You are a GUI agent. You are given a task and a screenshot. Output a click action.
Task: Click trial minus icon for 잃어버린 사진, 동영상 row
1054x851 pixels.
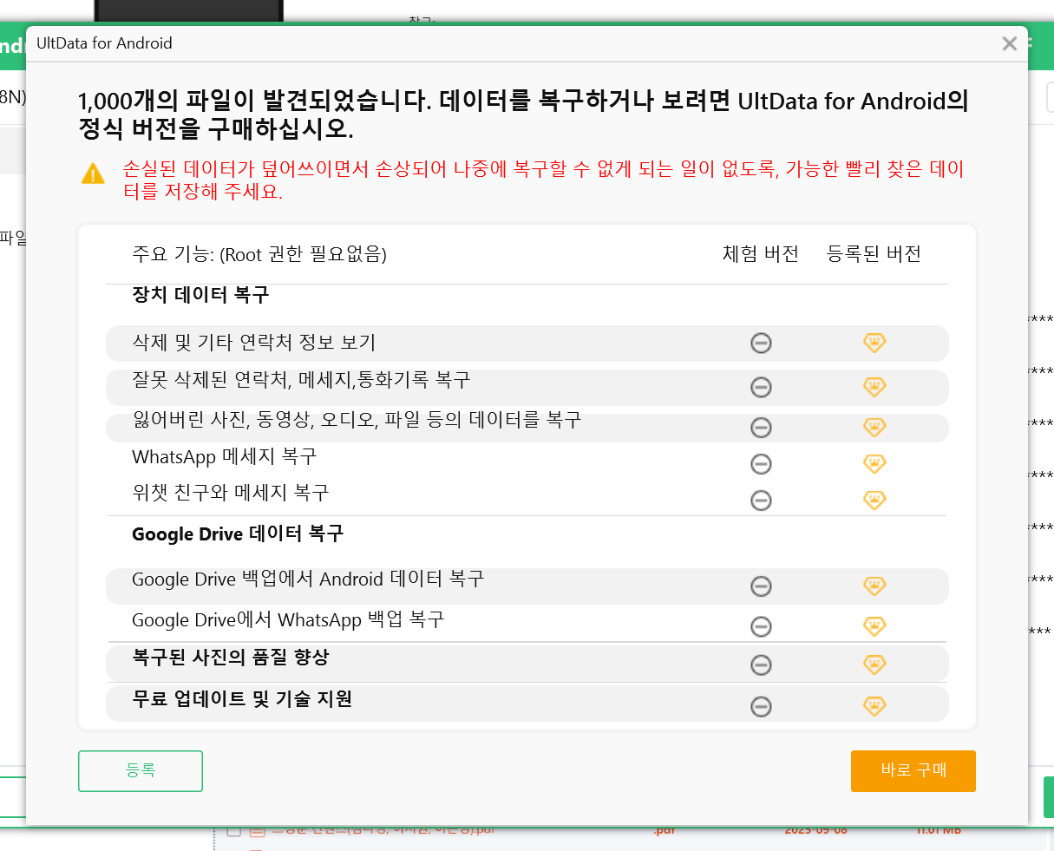point(761,428)
